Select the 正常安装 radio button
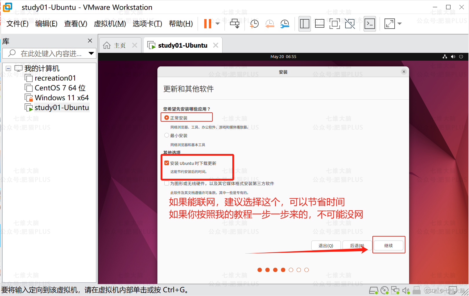 tap(167, 118)
